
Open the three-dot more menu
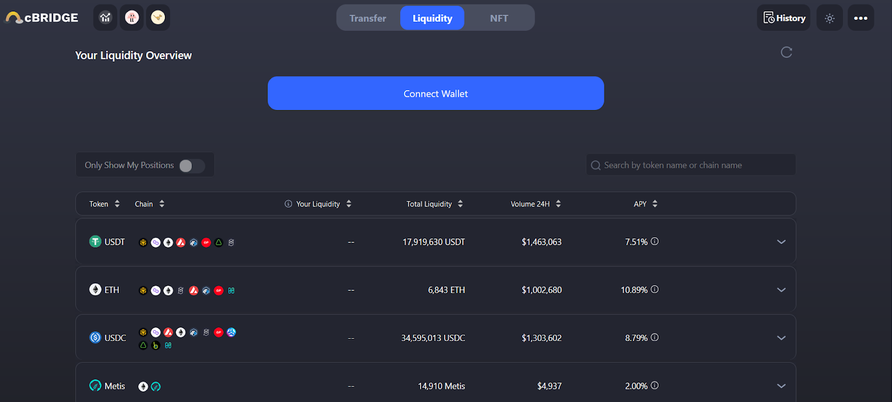(x=860, y=18)
